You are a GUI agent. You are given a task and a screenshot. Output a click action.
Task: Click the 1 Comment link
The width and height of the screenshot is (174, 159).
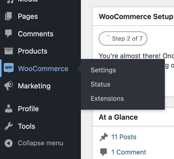[x=129, y=152]
